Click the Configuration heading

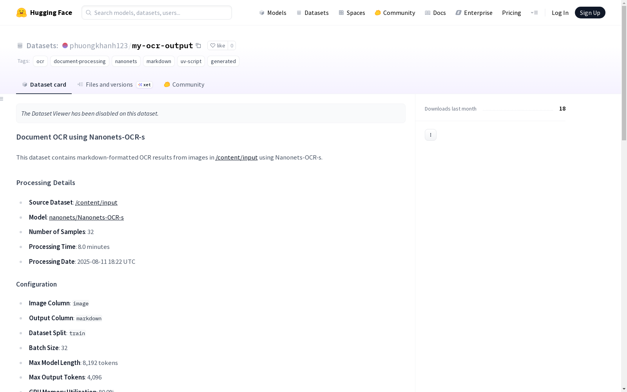click(36, 284)
